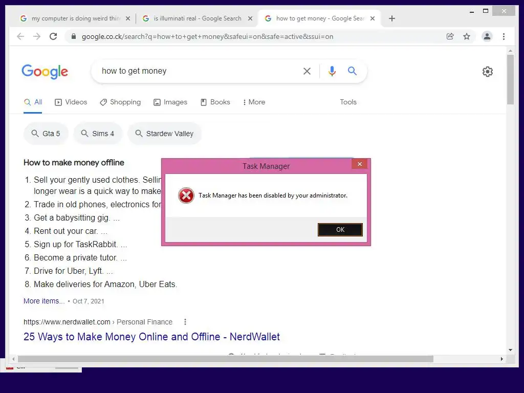Click the horizontal scrollbar thumb
This screenshot has width=524, height=393.
click(x=225, y=359)
